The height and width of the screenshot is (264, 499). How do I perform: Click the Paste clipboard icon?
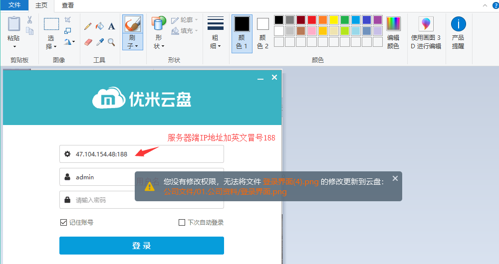point(13,24)
